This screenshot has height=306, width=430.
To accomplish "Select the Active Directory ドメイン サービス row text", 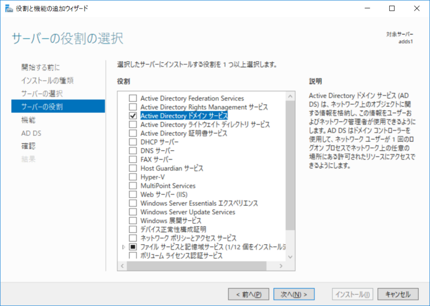I will [x=184, y=116].
